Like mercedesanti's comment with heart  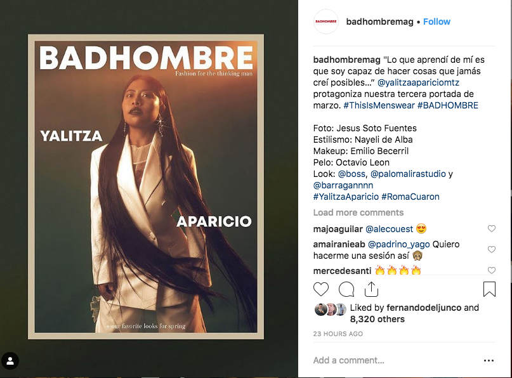(492, 270)
